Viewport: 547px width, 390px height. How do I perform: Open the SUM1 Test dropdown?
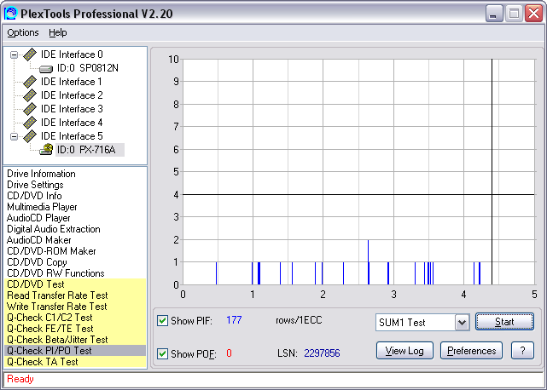pyautogui.click(x=462, y=323)
